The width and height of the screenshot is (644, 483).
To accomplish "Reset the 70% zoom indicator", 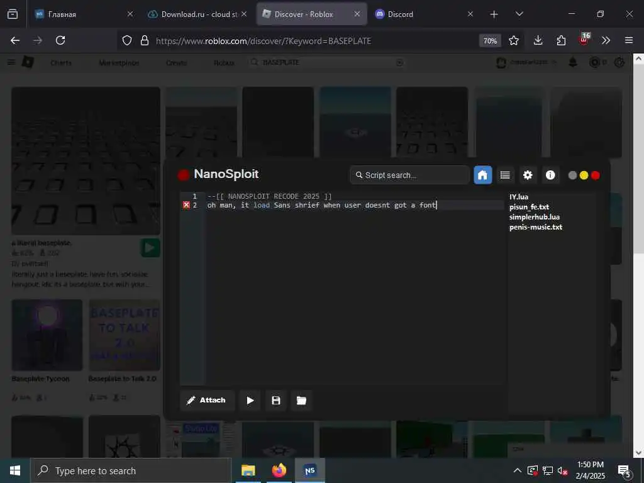I will click(x=490, y=41).
